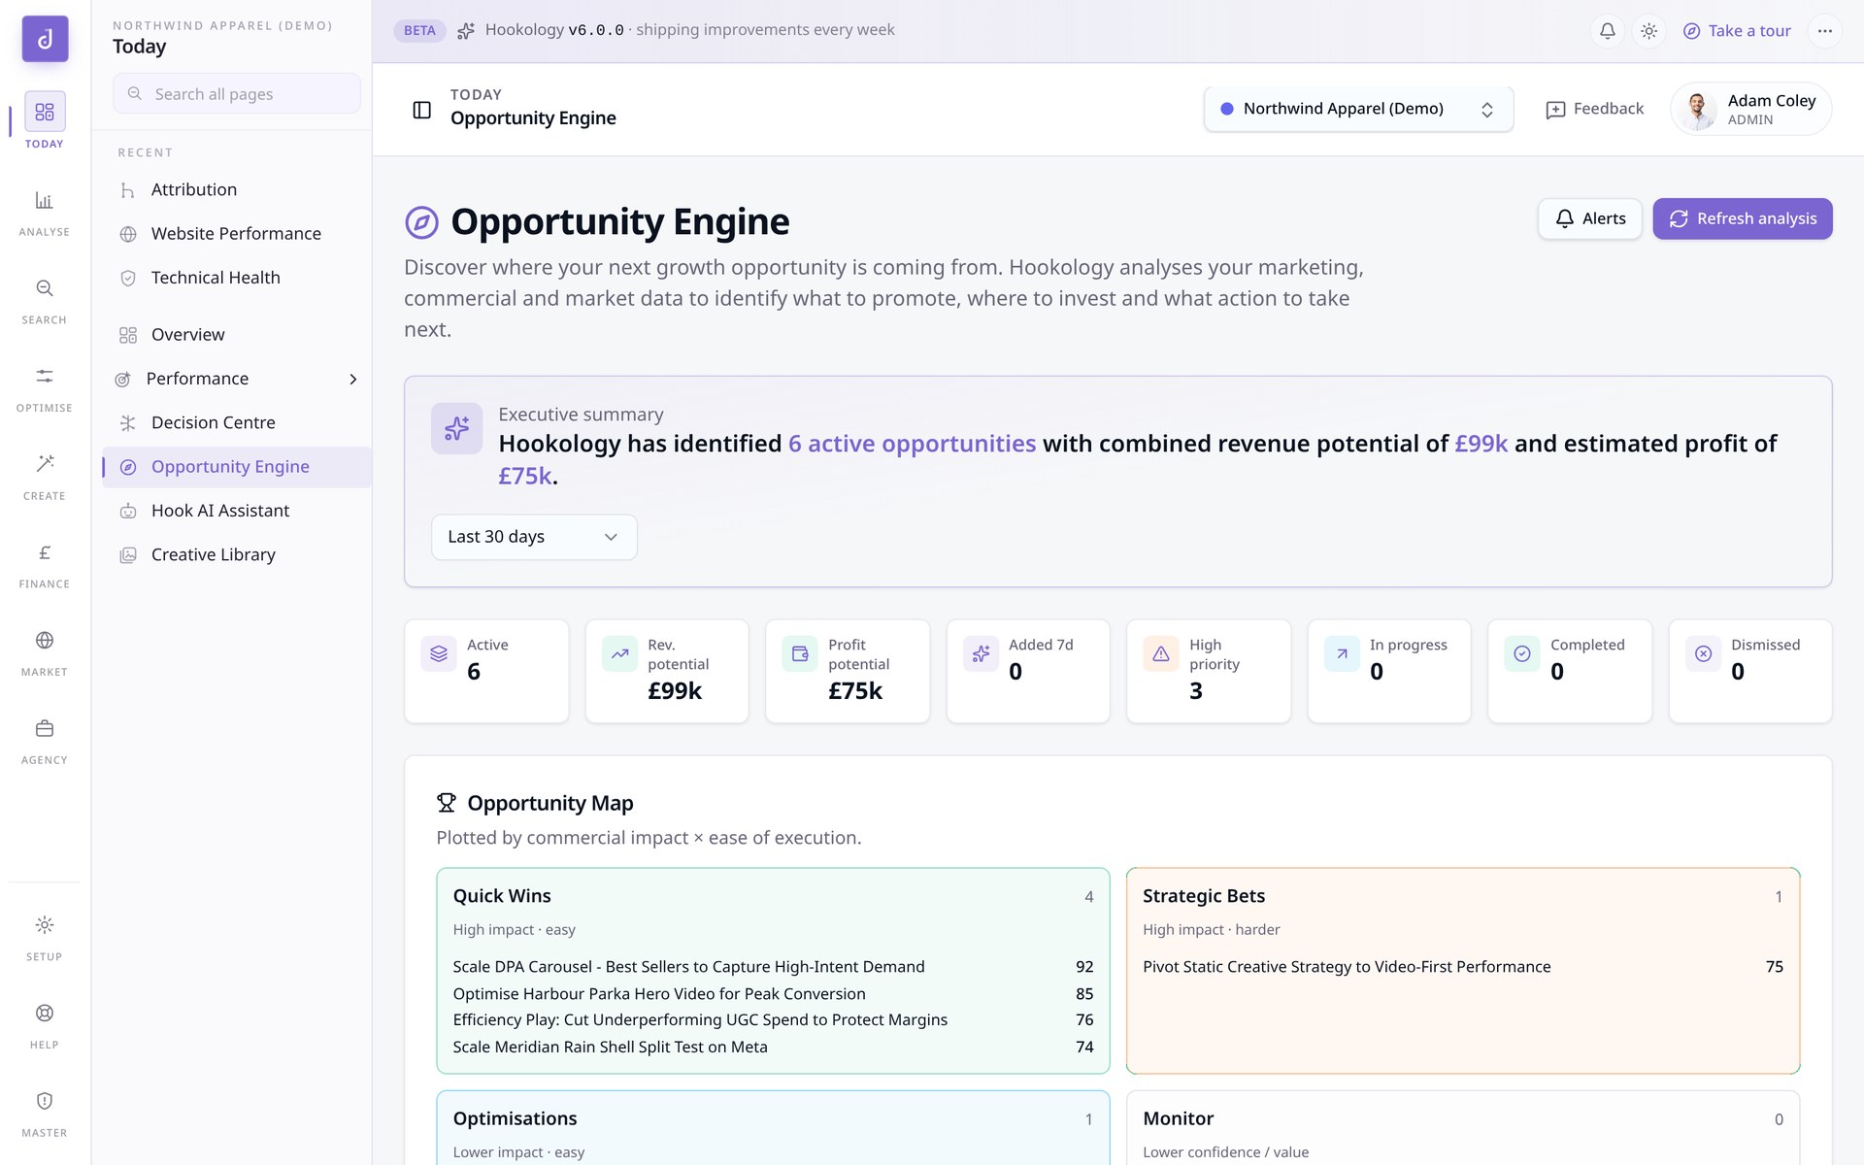
Task: Open Cut Underperforming UGC Spend opportunity
Action: click(x=773, y=1020)
